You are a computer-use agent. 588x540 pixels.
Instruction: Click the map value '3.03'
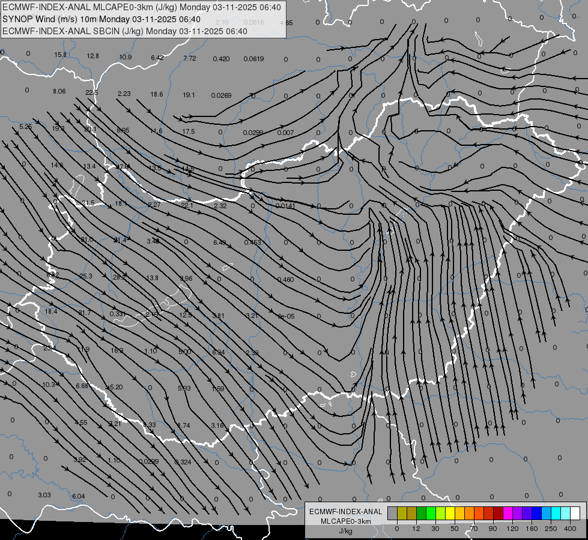point(44,495)
